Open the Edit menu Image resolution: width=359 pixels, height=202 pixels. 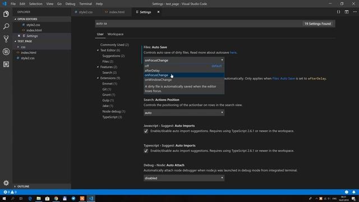pyautogui.click(x=22, y=4)
